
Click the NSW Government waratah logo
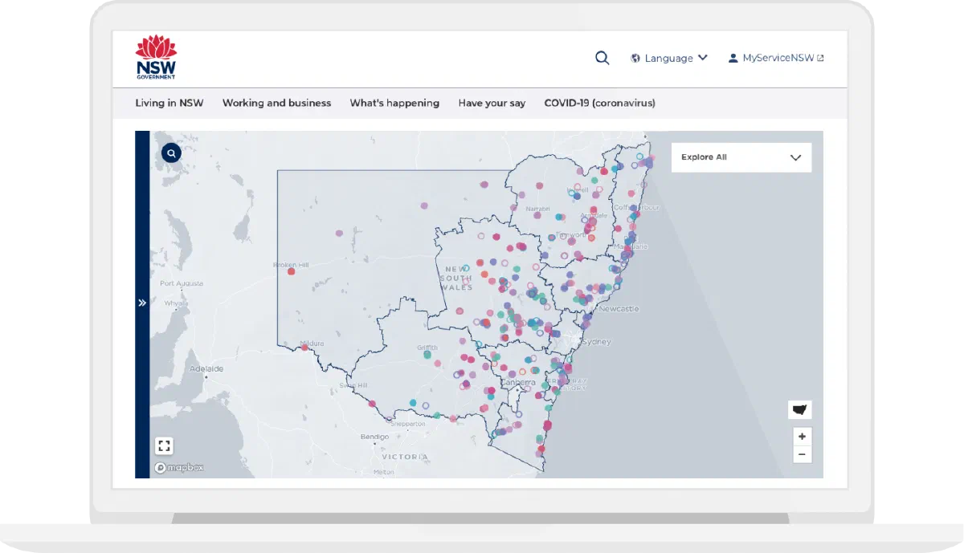(156, 58)
